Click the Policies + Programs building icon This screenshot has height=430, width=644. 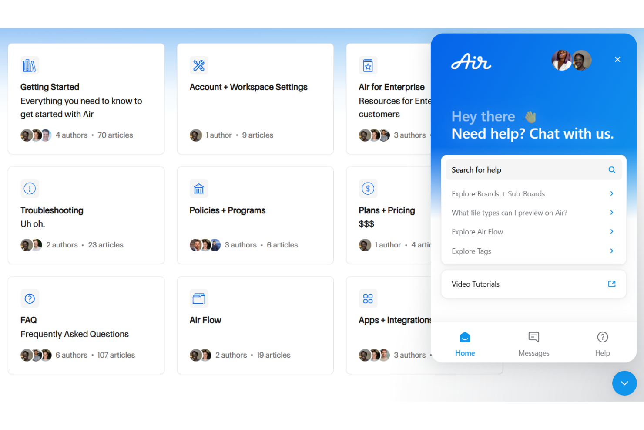199,189
